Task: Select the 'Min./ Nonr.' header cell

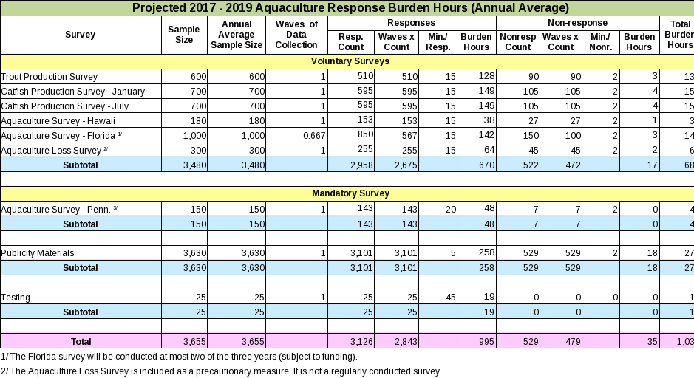Action: tap(601, 42)
